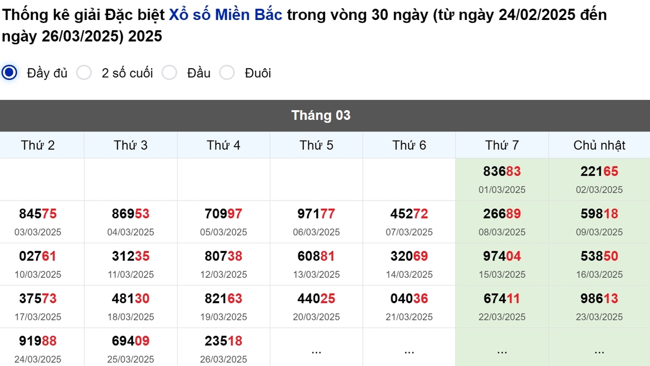Click the result 97404 dated 15/03/2025
Screen dimensions: 650x366
pos(502,256)
